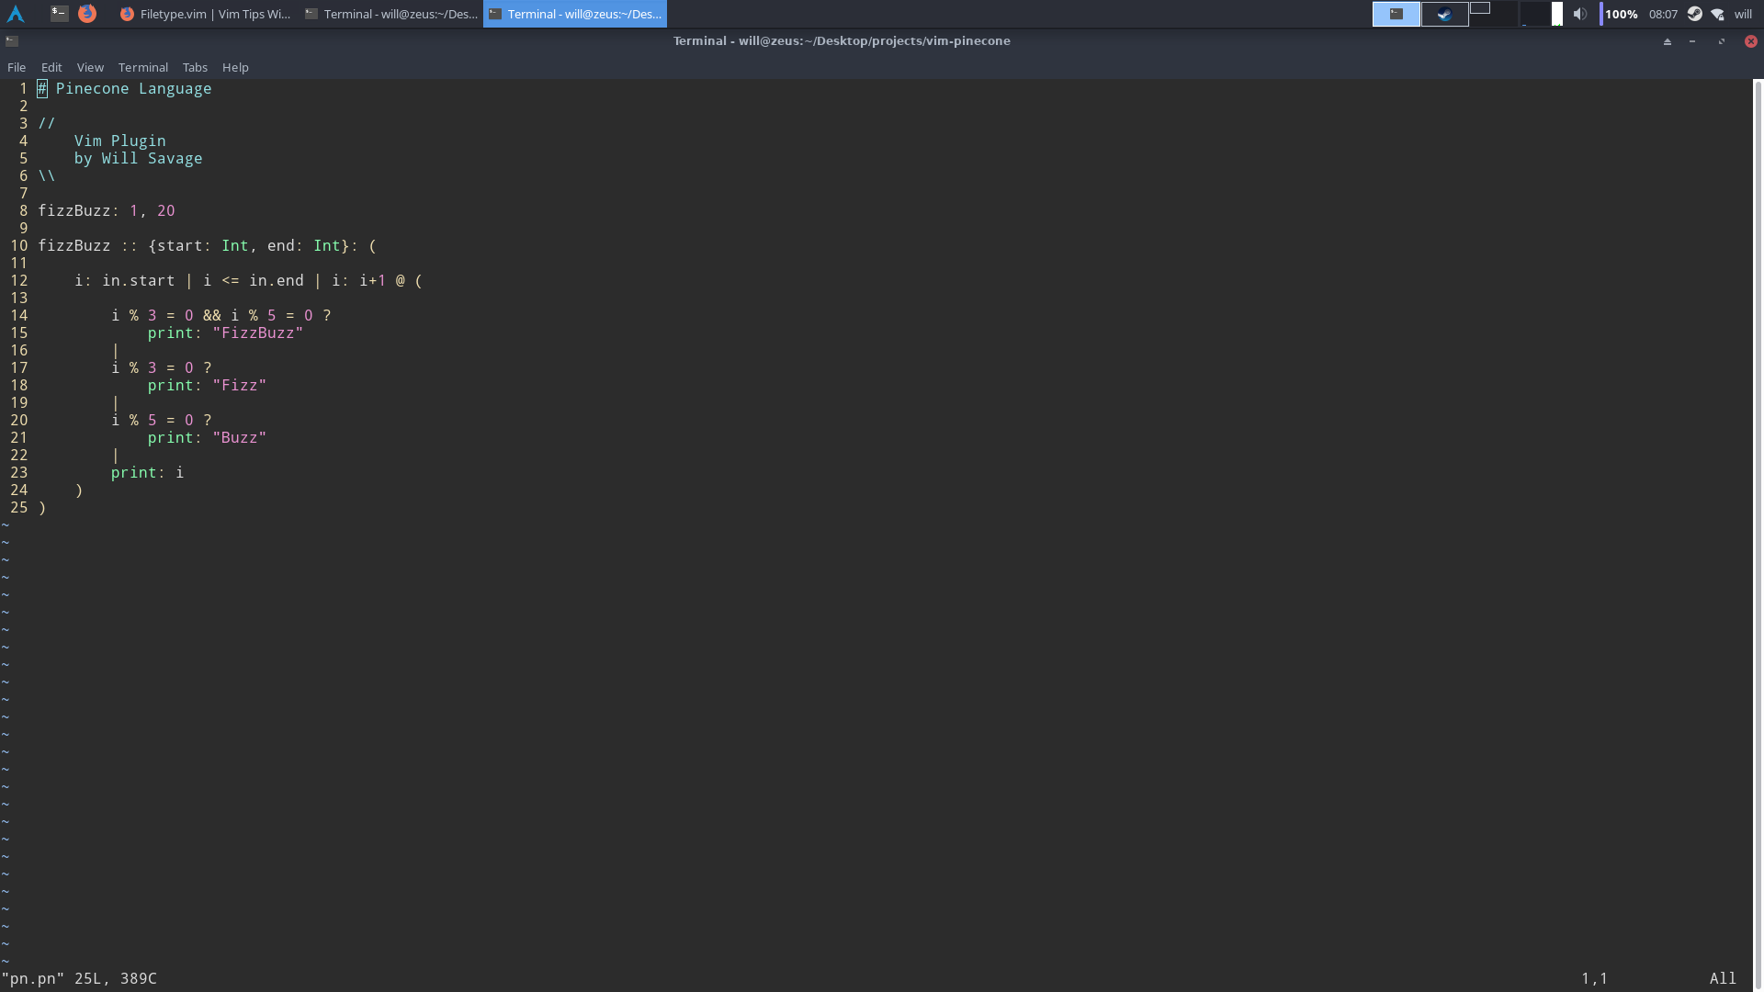Open the network wifi tray icon
This screenshot has width=1764, height=992.
coord(1717,14)
